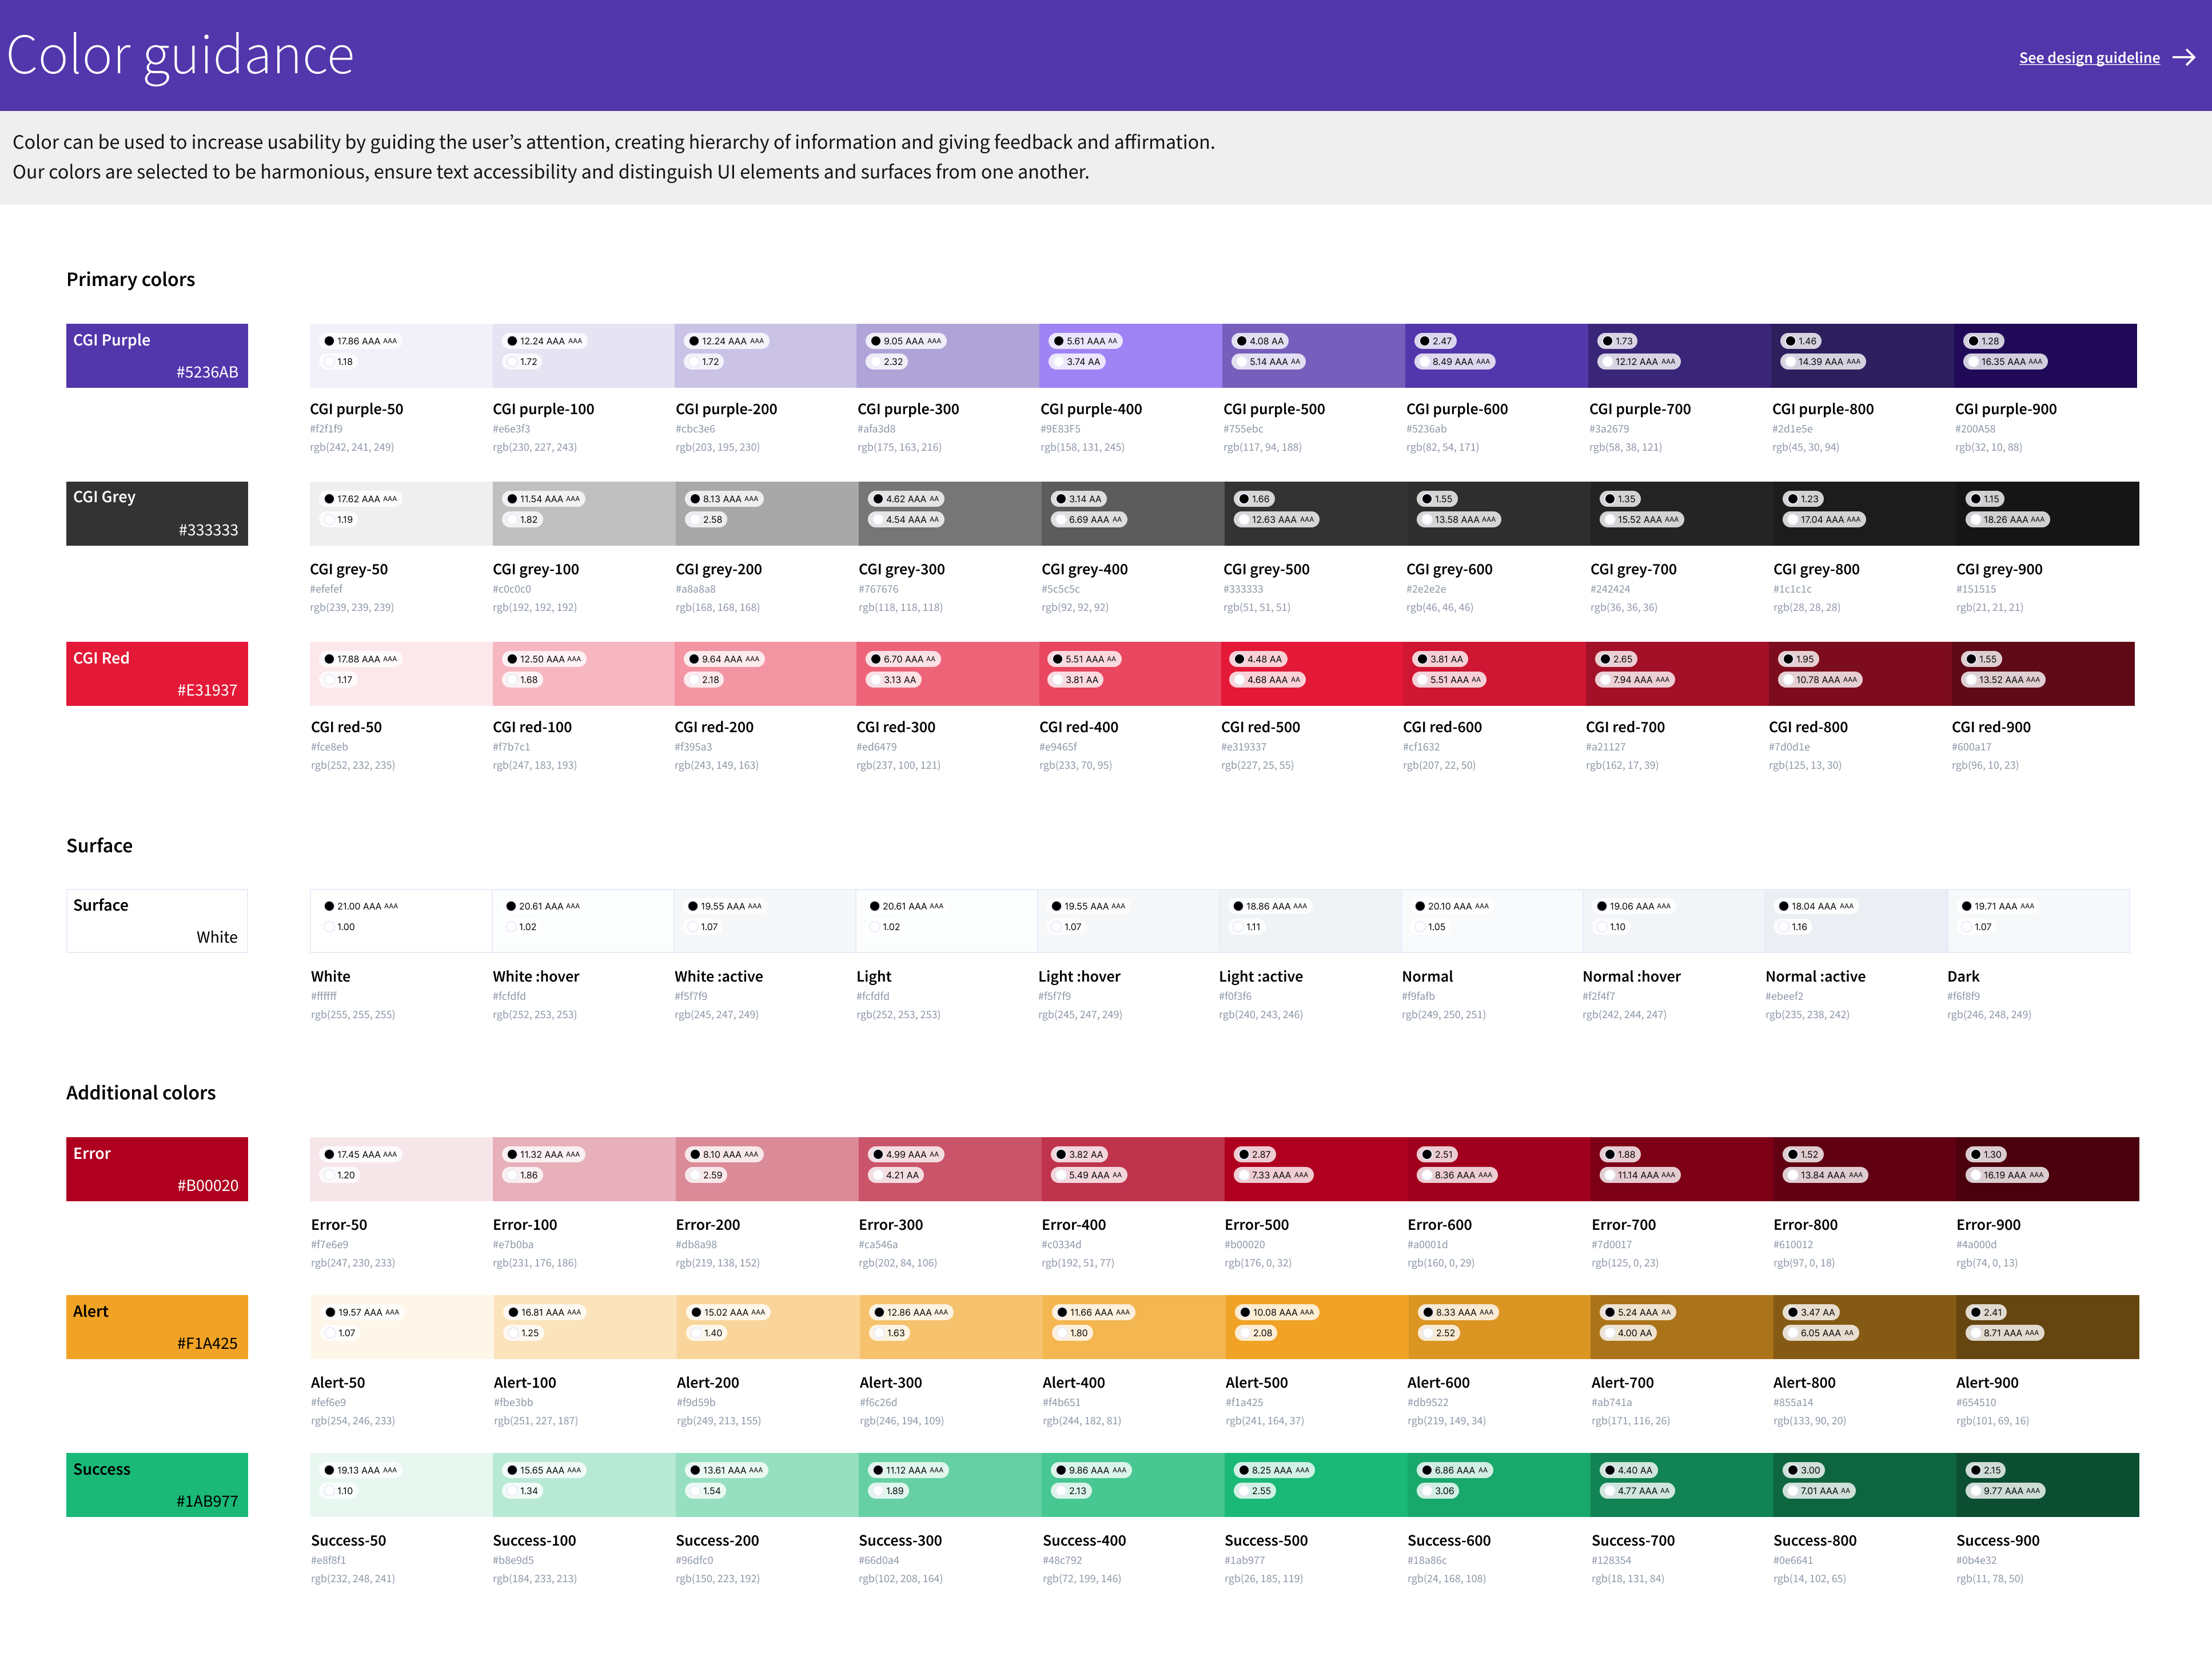
Task: Click the 19.57 AAA badge on Alert-50
Action: 362,1312
